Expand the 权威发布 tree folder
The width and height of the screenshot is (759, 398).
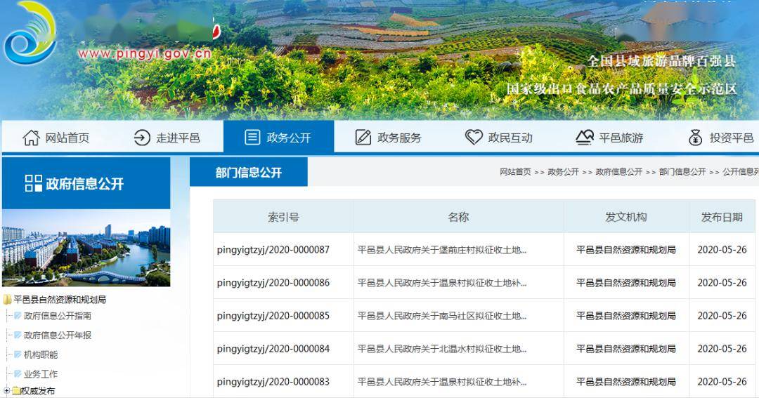coord(6,391)
